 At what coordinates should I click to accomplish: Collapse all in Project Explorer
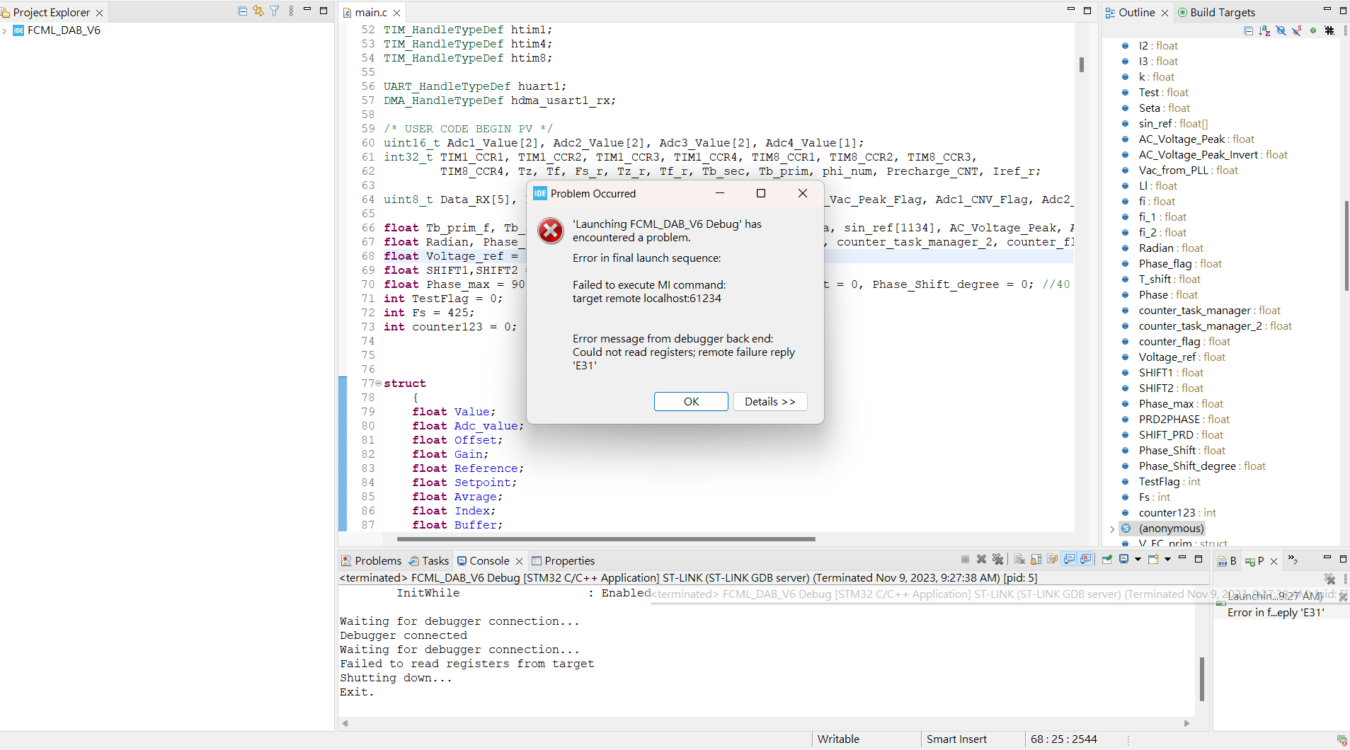click(241, 11)
